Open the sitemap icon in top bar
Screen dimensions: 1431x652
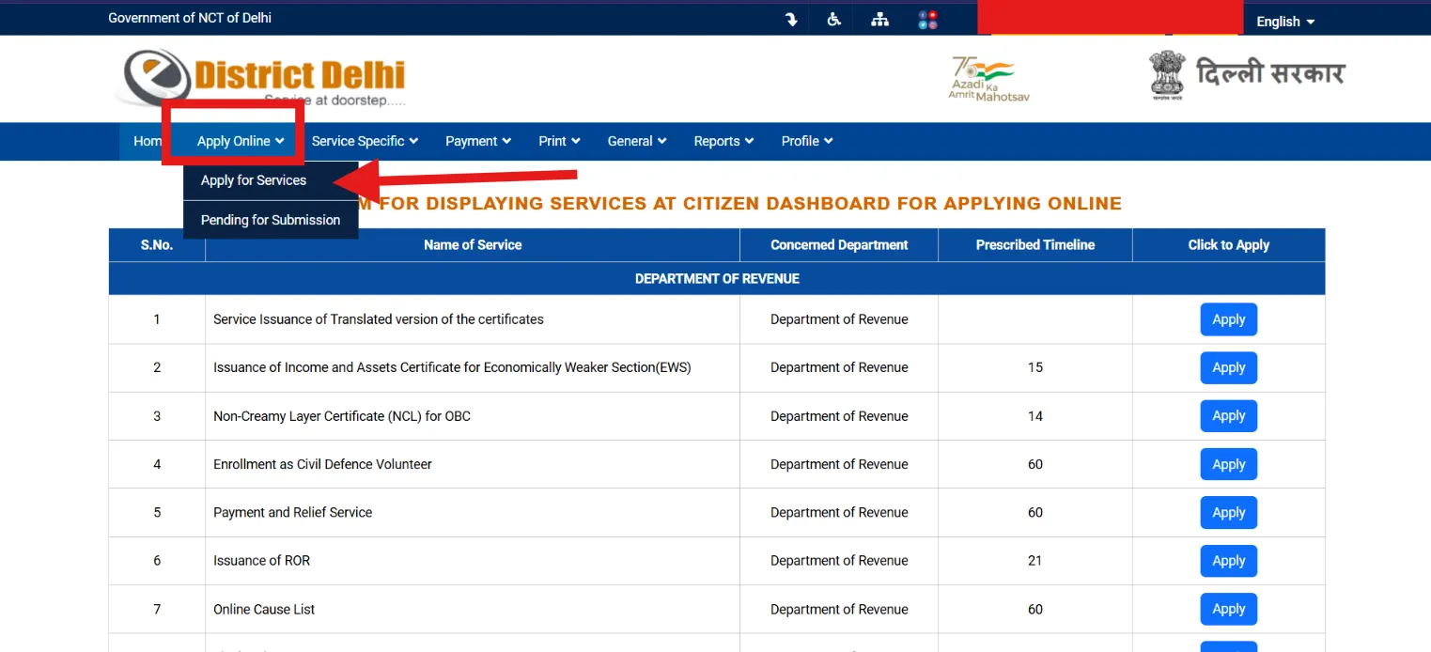coord(880,19)
